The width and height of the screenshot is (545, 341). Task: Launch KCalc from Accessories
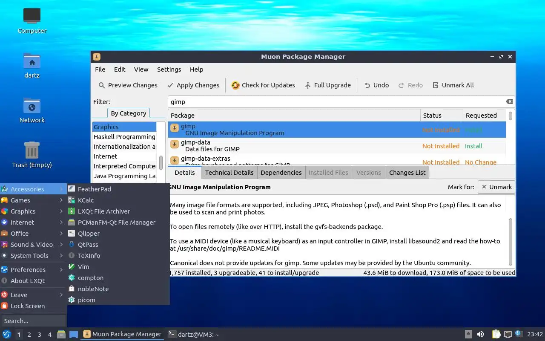(x=118, y=200)
